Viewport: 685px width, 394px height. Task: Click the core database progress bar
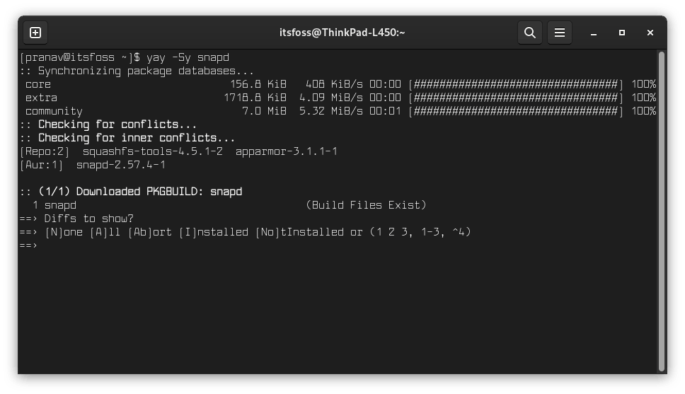[x=515, y=84]
